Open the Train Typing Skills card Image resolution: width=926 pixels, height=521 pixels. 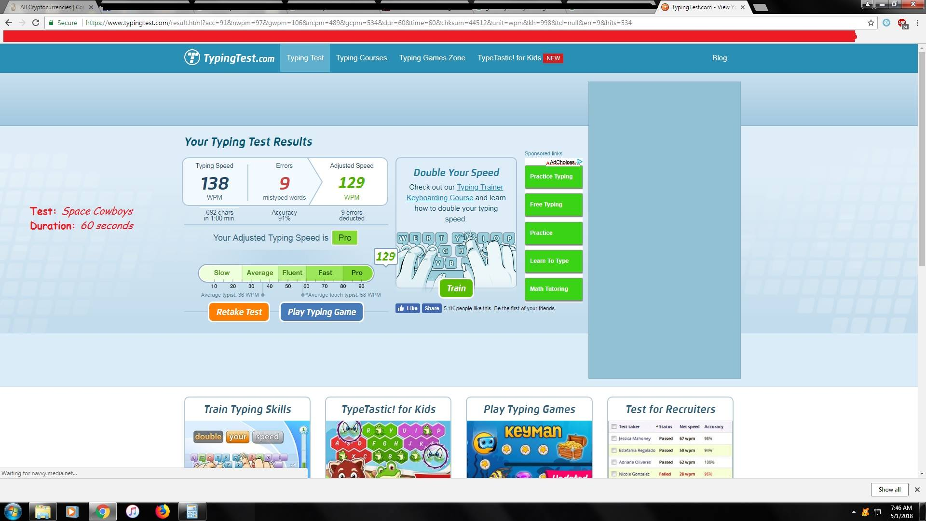coord(247,438)
